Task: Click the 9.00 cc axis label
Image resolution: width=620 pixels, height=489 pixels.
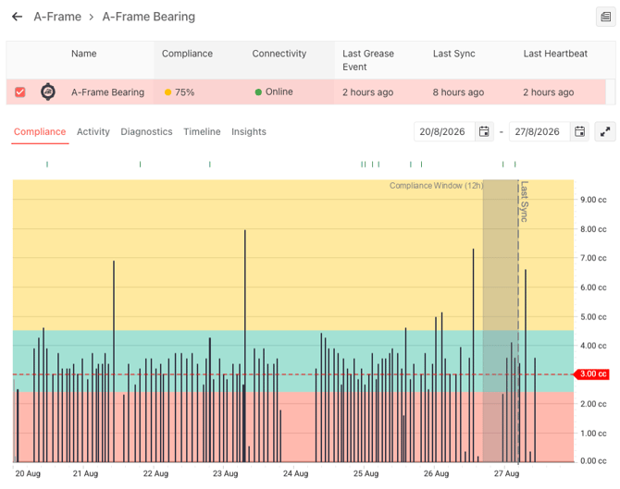Action: [593, 200]
